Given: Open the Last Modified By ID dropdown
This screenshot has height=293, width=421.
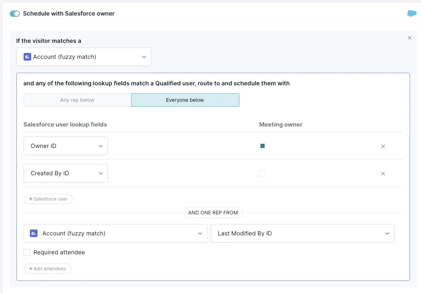Looking at the screenshot, I should 302,233.
